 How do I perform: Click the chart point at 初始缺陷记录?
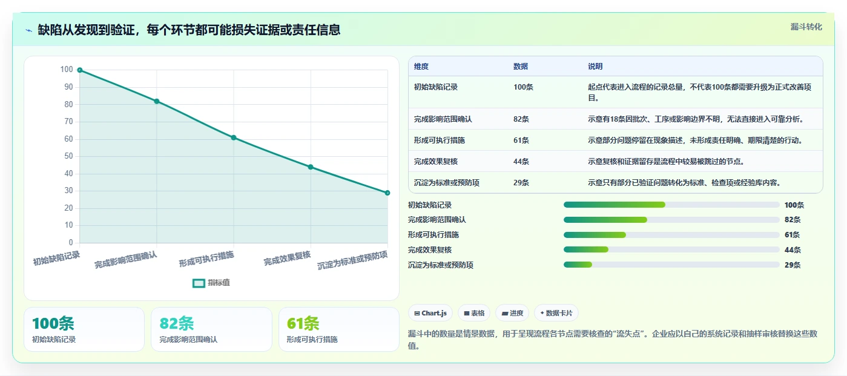pyautogui.click(x=80, y=70)
